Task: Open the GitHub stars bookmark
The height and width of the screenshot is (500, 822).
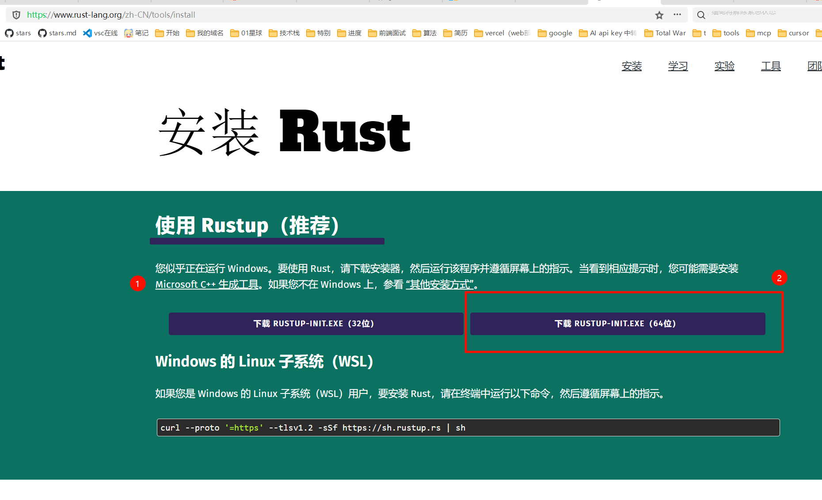Action: point(18,33)
